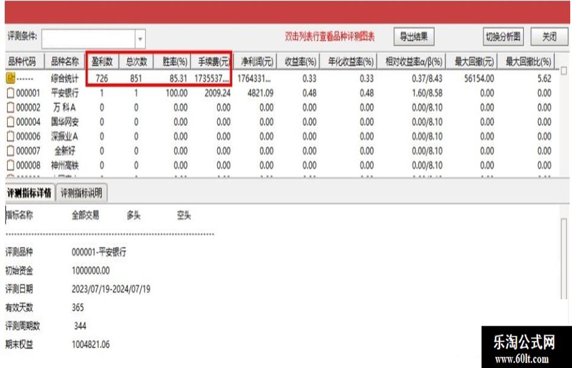Sort by the 品种代码 column header
The width and height of the screenshot is (572, 368).
[x=24, y=62]
